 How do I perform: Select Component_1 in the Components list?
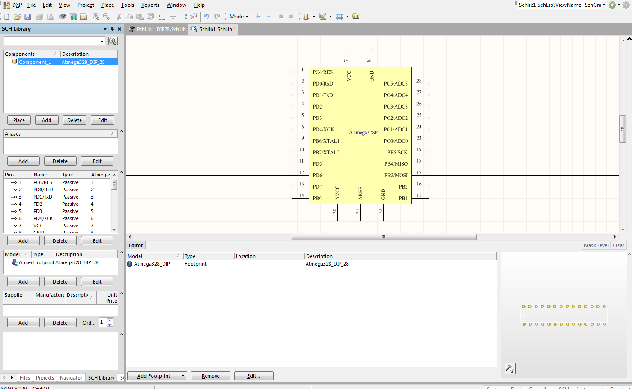pos(61,62)
